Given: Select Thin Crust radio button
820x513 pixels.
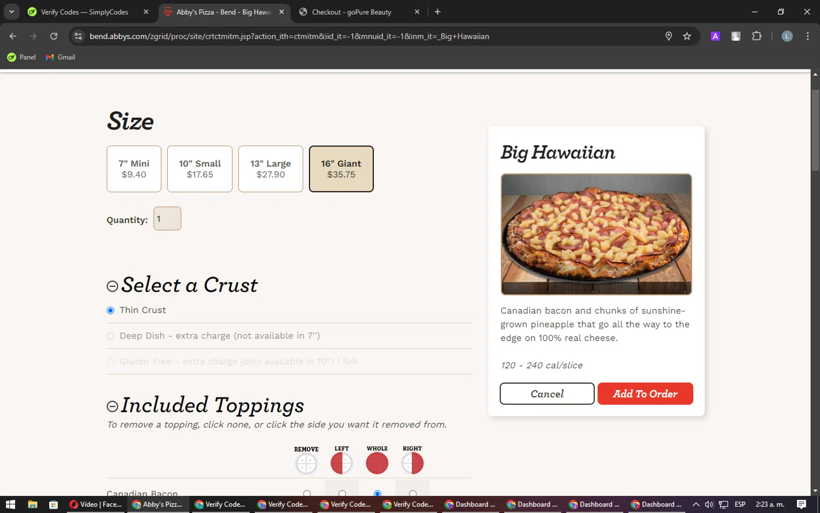Looking at the screenshot, I should coord(110,311).
